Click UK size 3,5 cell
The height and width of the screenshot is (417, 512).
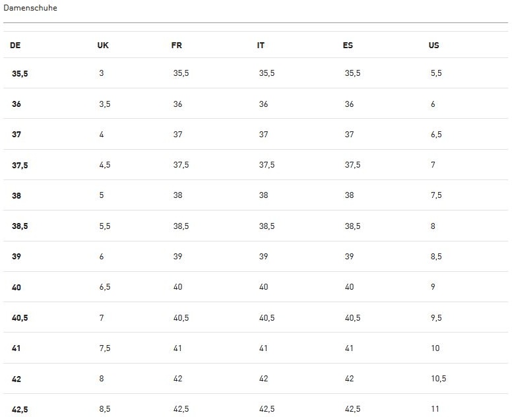tap(105, 104)
